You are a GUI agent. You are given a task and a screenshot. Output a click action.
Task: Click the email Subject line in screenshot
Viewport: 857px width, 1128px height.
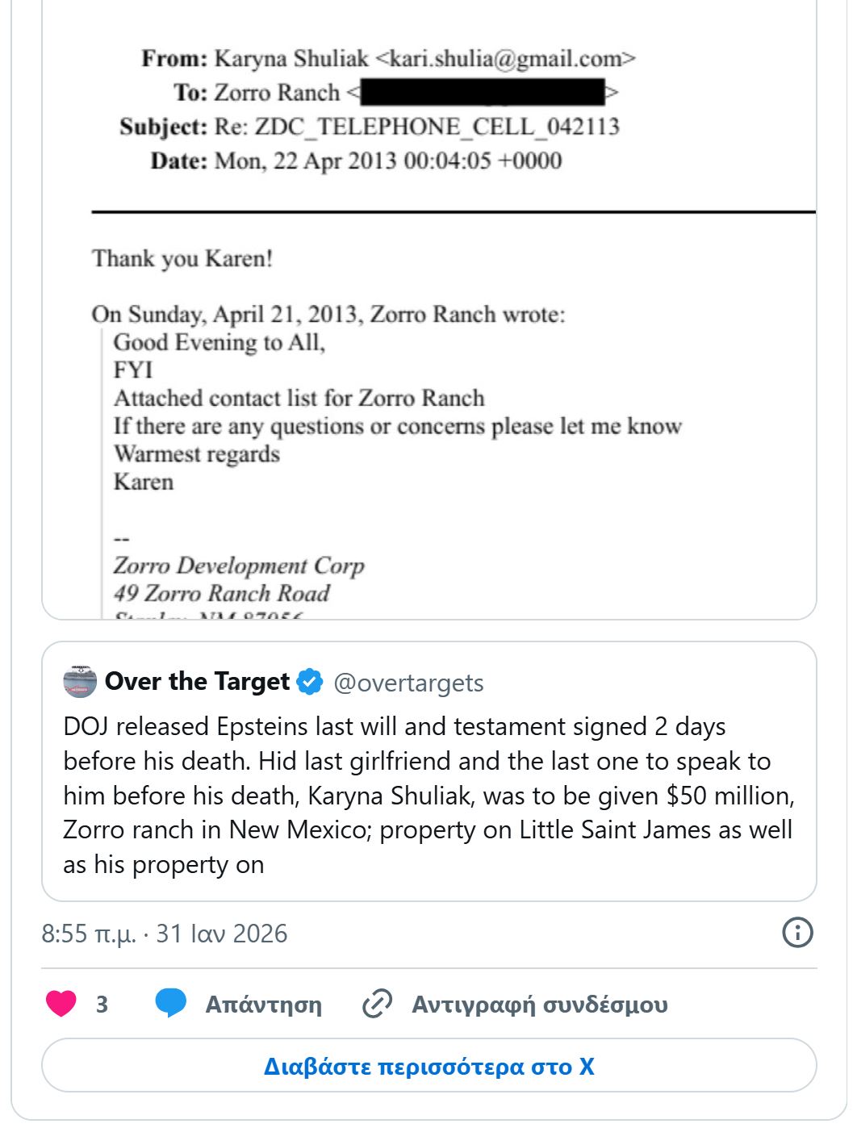tap(370, 127)
